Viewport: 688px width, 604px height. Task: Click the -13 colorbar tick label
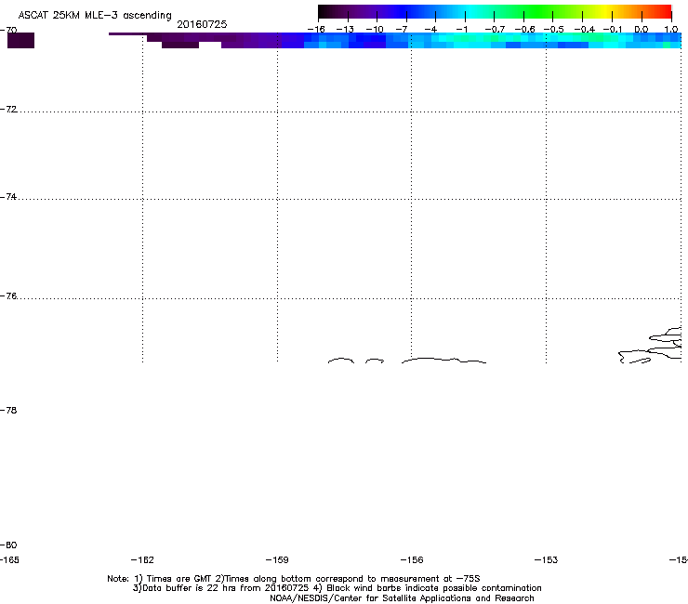pos(345,30)
